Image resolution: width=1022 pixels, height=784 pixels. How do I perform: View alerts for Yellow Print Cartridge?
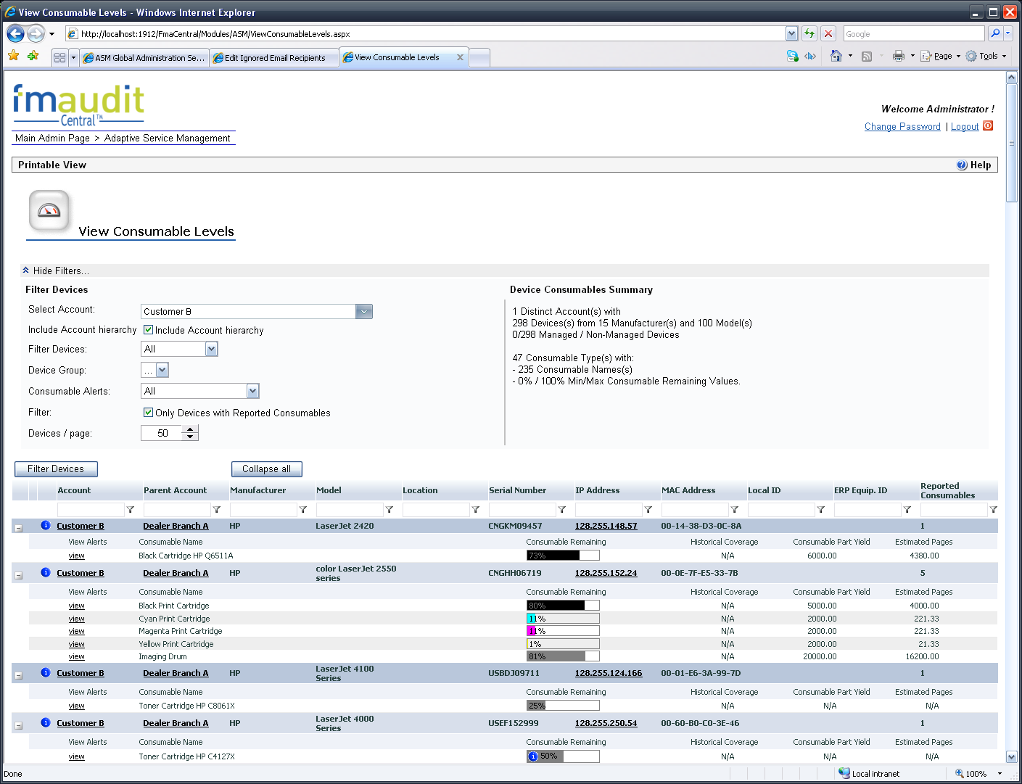[x=76, y=644]
